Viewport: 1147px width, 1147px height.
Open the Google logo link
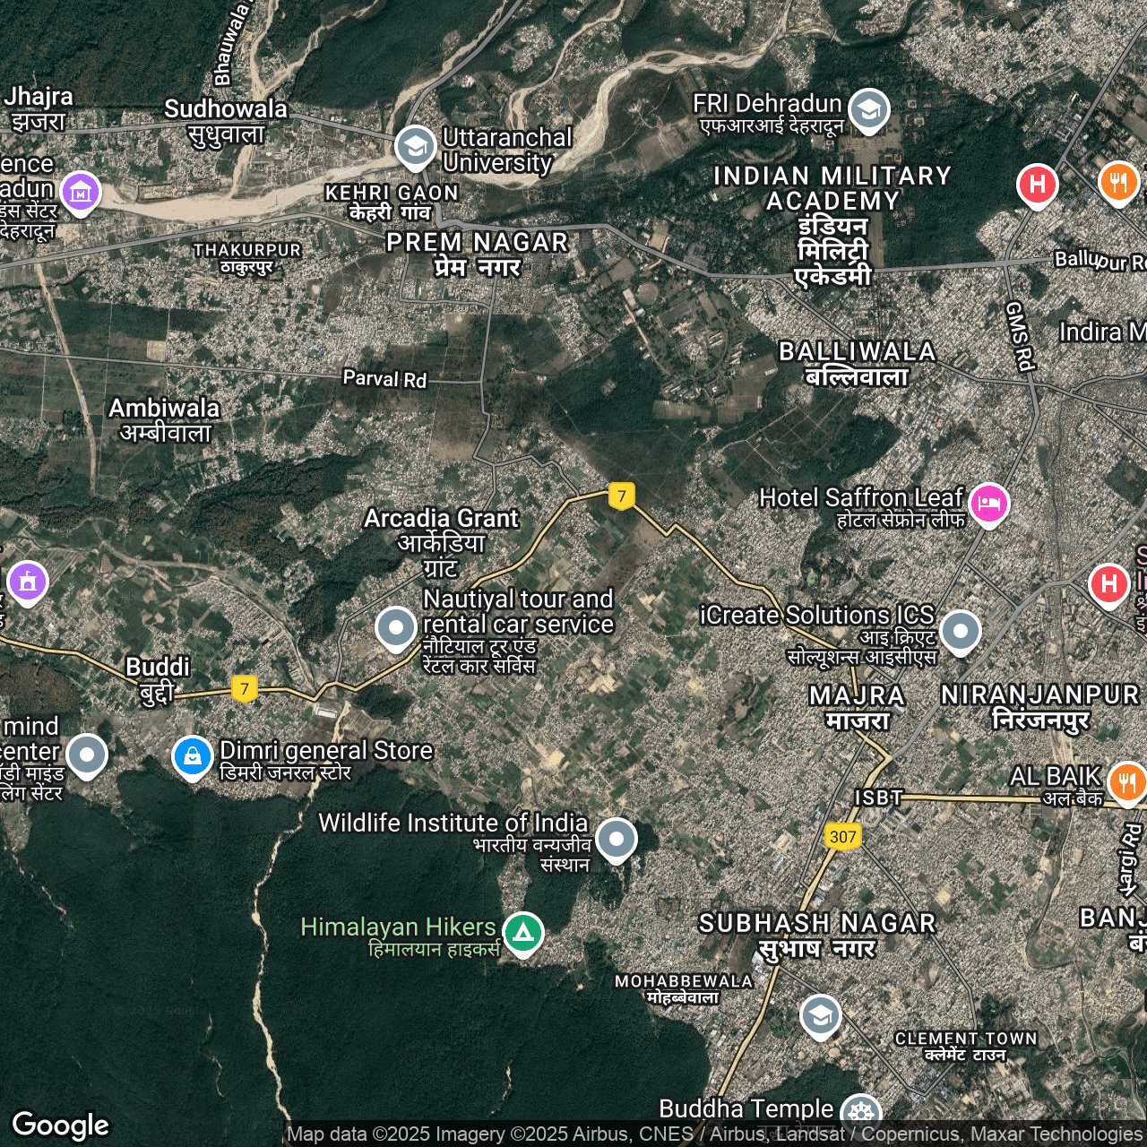[61, 1125]
